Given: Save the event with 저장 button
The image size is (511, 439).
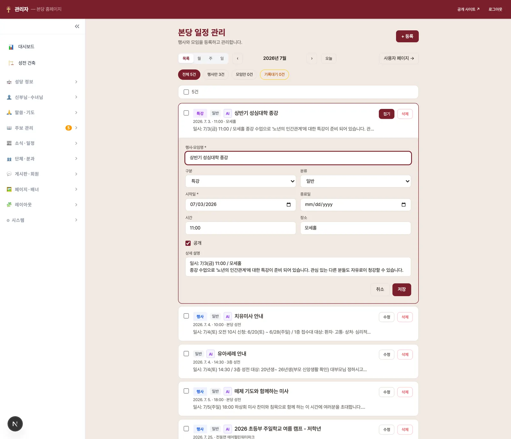Looking at the screenshot, I should (401, 290).
